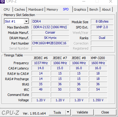Switch to the Caches tab

20,10
